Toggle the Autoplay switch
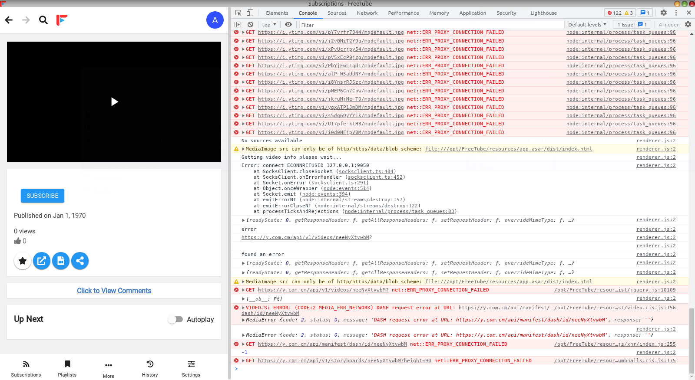 (x=175, y=319)
